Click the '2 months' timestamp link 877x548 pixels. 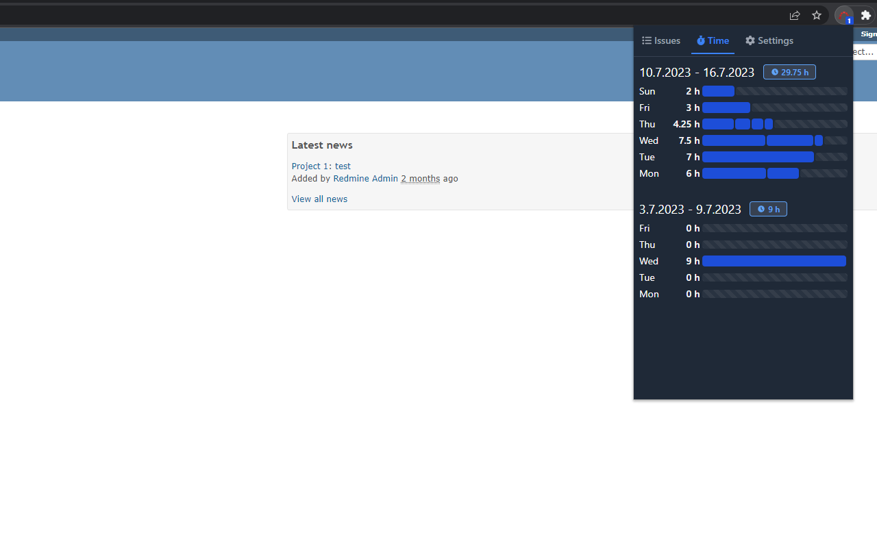(421, 178)
